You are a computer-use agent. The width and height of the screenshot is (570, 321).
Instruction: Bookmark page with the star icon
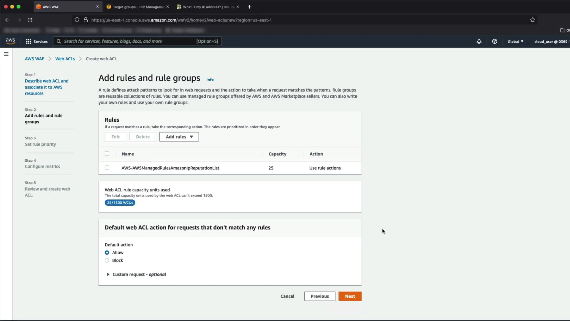tap(533, 20)
